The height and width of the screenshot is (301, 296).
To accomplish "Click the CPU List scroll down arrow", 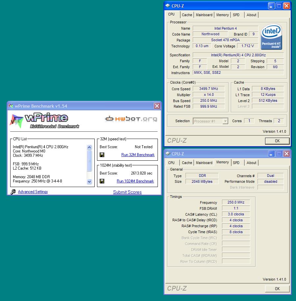I will (89, 181).
